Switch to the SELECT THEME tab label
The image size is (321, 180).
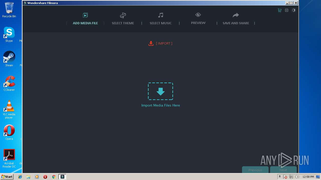pos(123,23)
